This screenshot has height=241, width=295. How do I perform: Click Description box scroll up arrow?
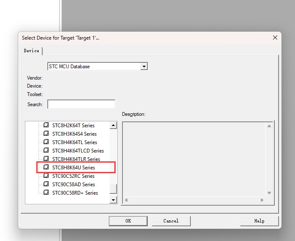click(x=269, y=126)
